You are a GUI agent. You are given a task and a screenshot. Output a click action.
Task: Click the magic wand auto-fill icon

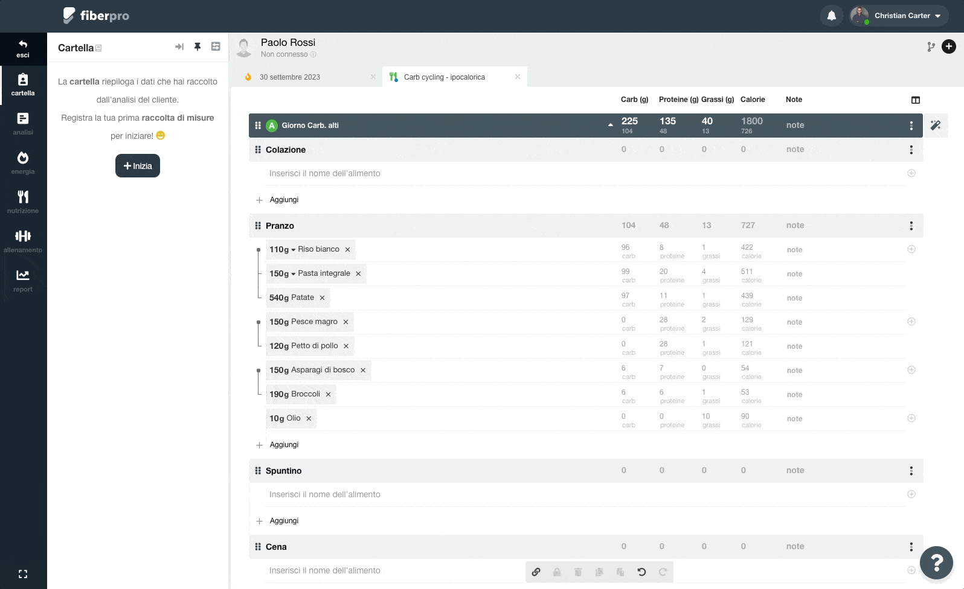tap(936, 125)
